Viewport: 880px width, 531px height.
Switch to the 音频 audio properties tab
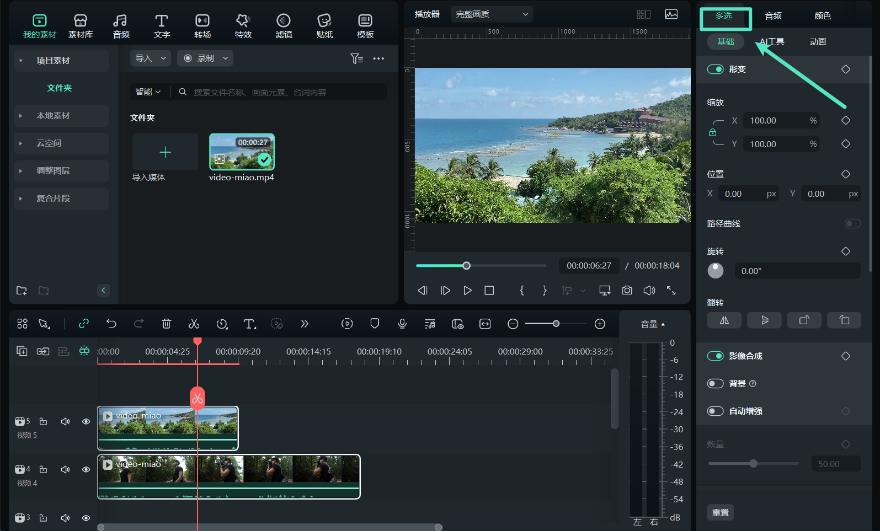[773, 16]
